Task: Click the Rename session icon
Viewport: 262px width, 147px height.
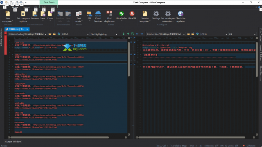Action: [x=34, y=14]
